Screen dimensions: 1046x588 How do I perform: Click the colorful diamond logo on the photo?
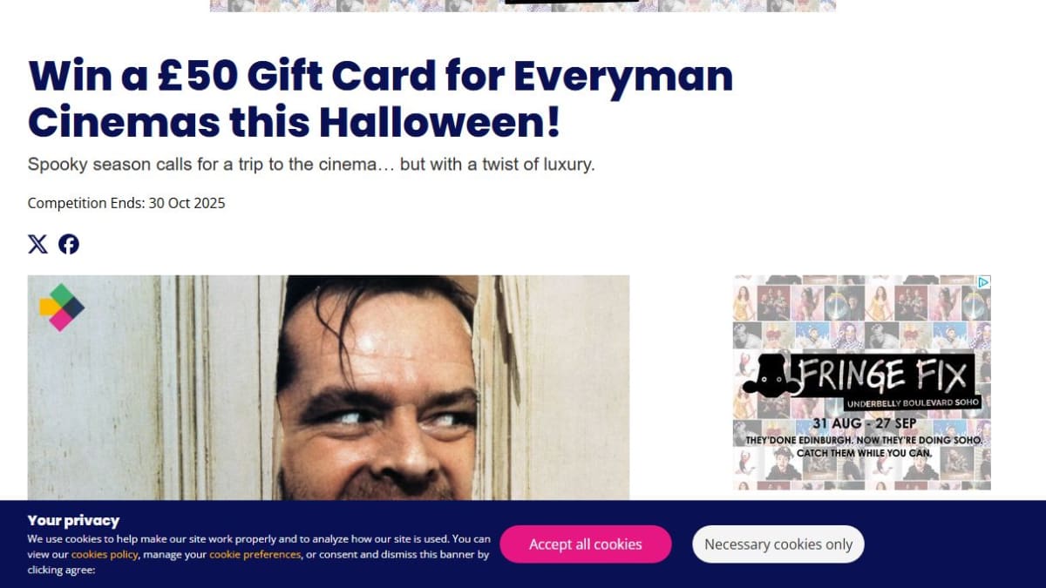(x=62, y=308)
